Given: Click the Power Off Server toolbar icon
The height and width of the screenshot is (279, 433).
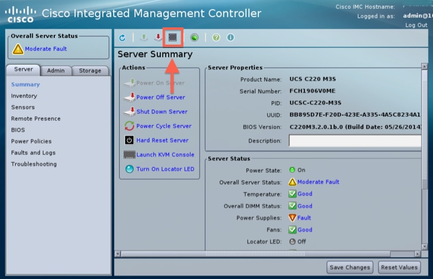Looking at the screenshot, I should click(158, 37).
